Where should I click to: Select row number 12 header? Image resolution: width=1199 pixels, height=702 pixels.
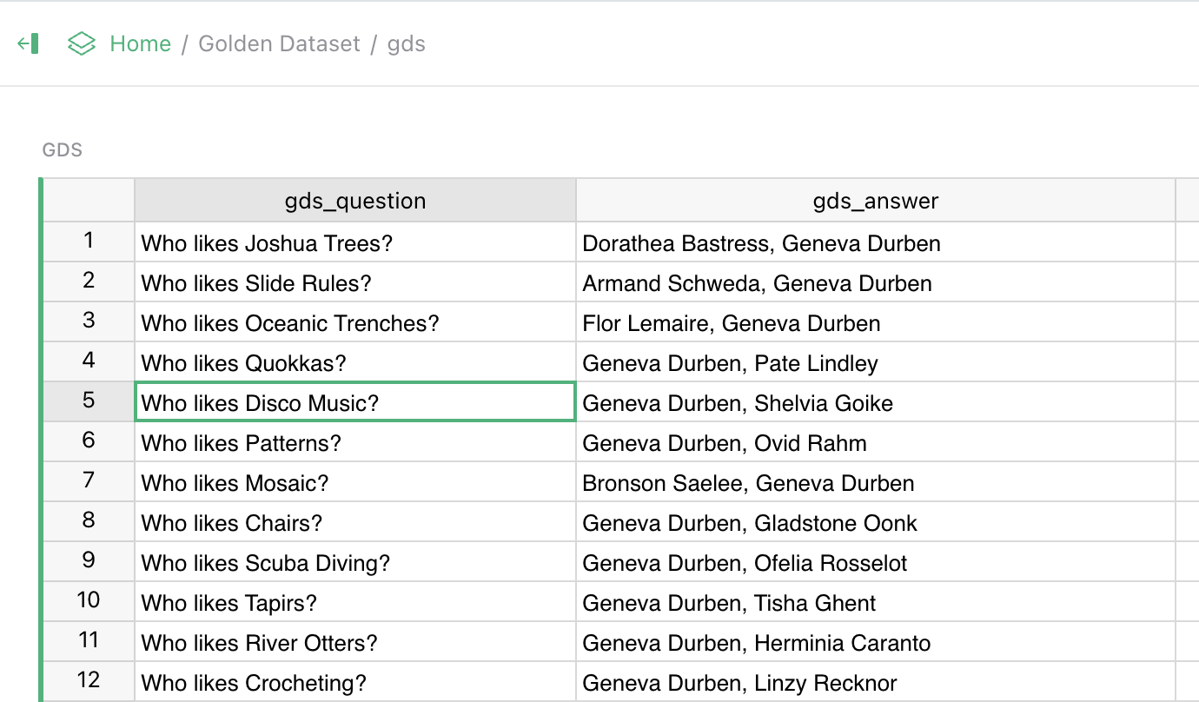(x=89, y=681)
